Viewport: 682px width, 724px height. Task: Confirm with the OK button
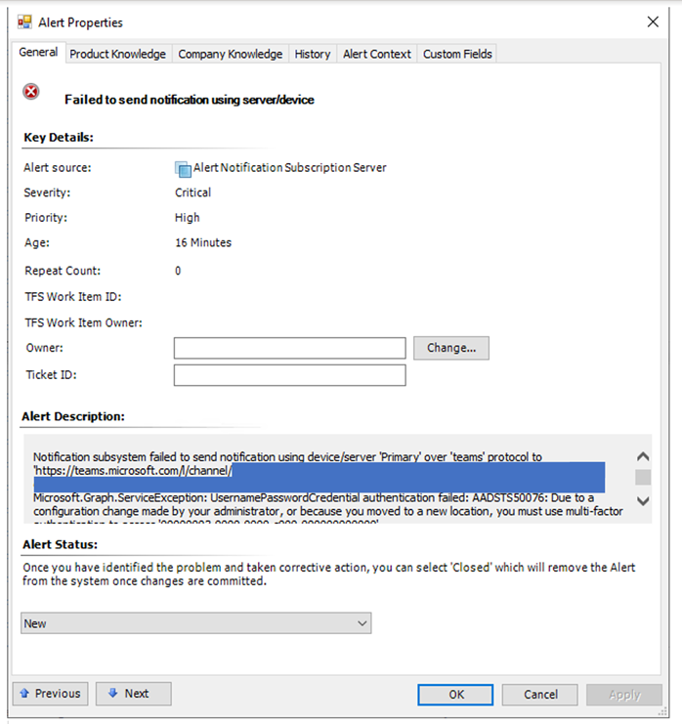pos(455,695)
